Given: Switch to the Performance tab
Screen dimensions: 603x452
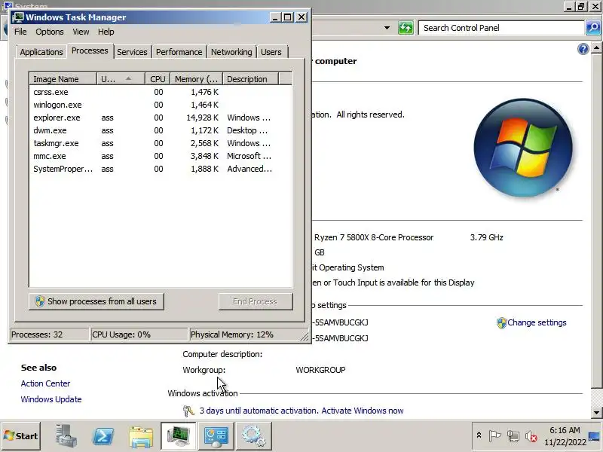Looking at the screenshot, I should (x=179, y=52).
